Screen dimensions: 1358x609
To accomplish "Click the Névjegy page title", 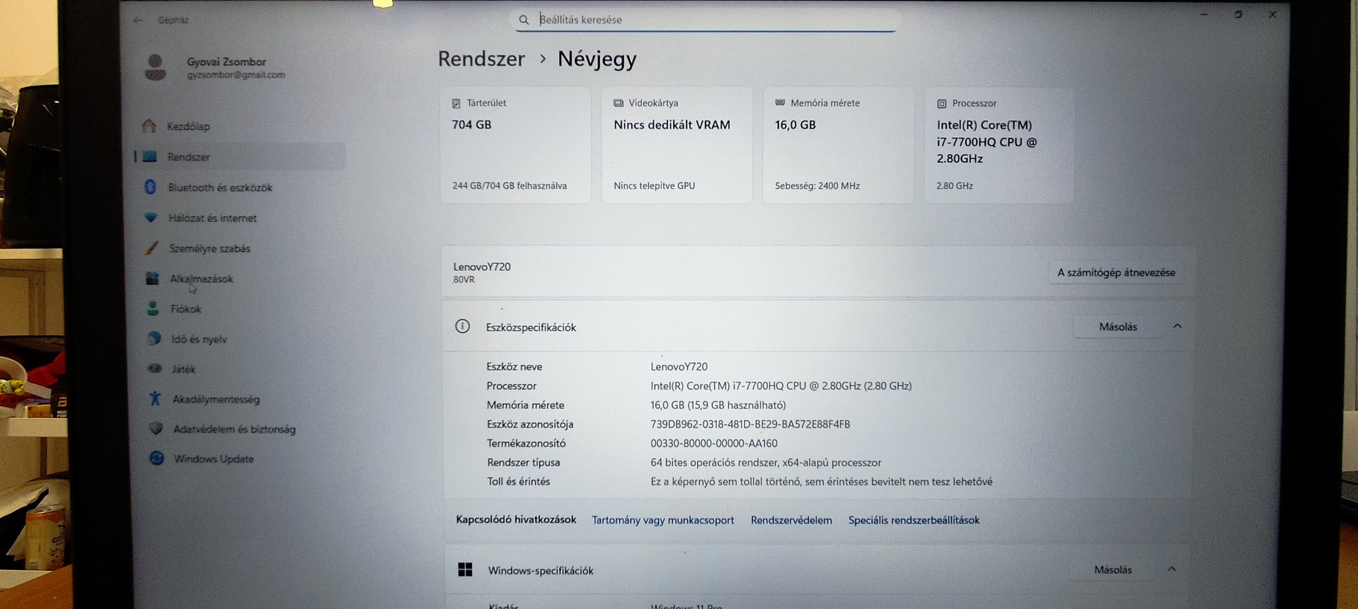I will (x=597, y=58).
